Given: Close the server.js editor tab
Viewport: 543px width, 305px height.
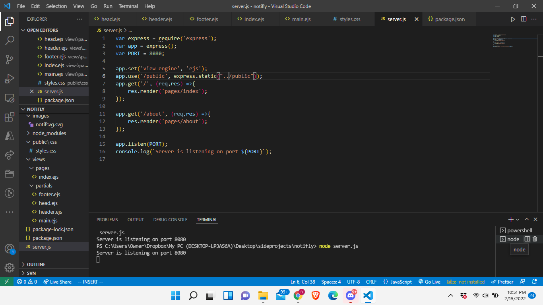Looking at the screenshot, I should click(417, 19).
